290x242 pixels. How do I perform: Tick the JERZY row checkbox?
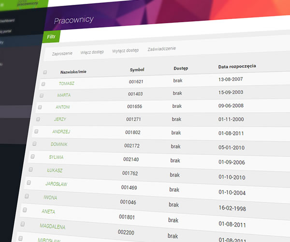[x=38, y=119]
